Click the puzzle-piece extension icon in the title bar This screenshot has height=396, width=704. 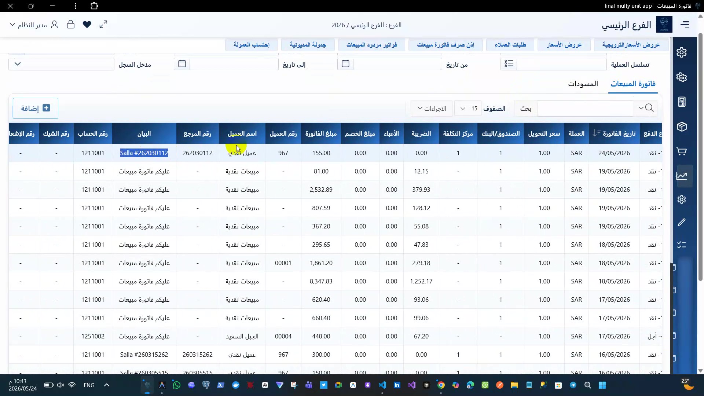point(94,6)
